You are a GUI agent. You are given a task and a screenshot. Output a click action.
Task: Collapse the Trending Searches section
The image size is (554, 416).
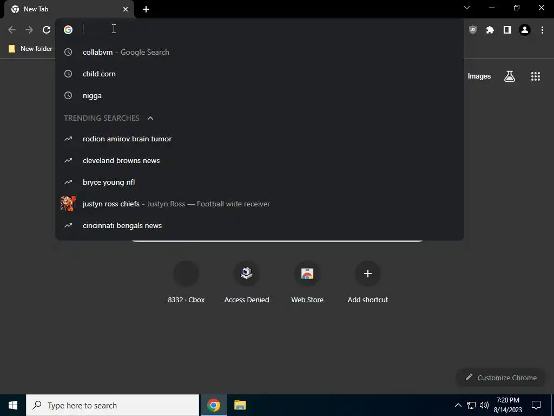(x=150, y=118)
